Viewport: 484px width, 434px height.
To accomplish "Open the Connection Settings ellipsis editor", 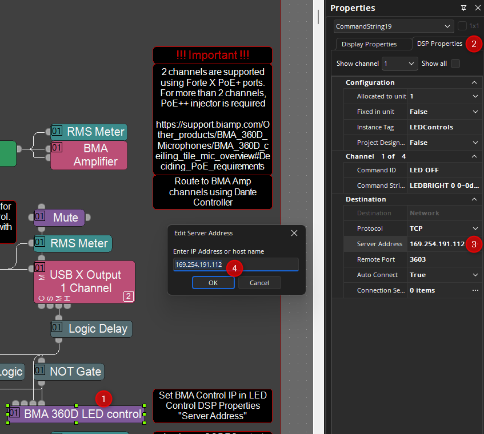I will [x=475, y=290].
